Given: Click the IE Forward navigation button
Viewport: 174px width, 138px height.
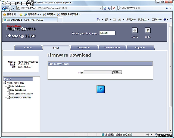Looking at the screenshot, I should click(x=10, y=8).
